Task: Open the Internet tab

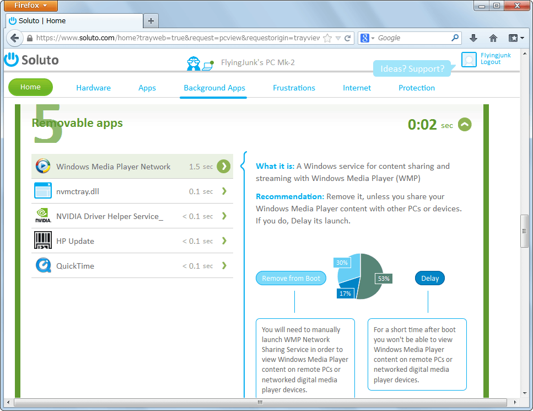Action: pyautogui.click(x=357, y=88)
